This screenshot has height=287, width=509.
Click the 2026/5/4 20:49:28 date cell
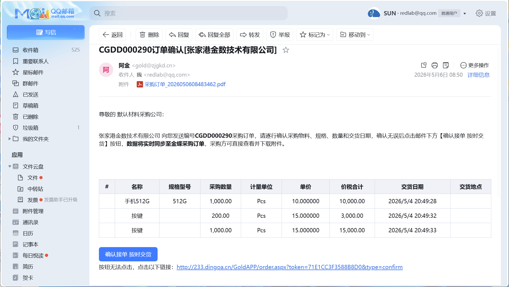[x=412, y=201]
